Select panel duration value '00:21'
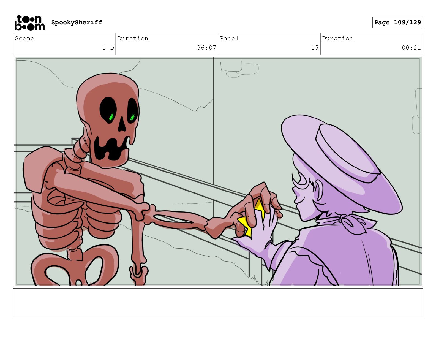Viewport: 436px width, 337px height. [411, 48]
